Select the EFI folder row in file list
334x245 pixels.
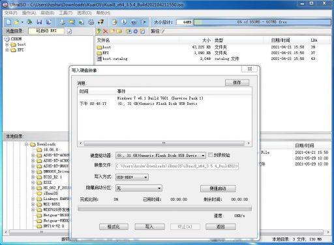(103, 53)
